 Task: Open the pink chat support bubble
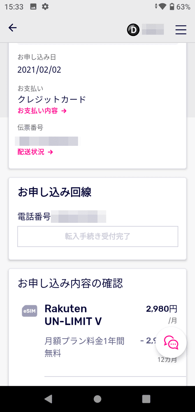[171, 342]
